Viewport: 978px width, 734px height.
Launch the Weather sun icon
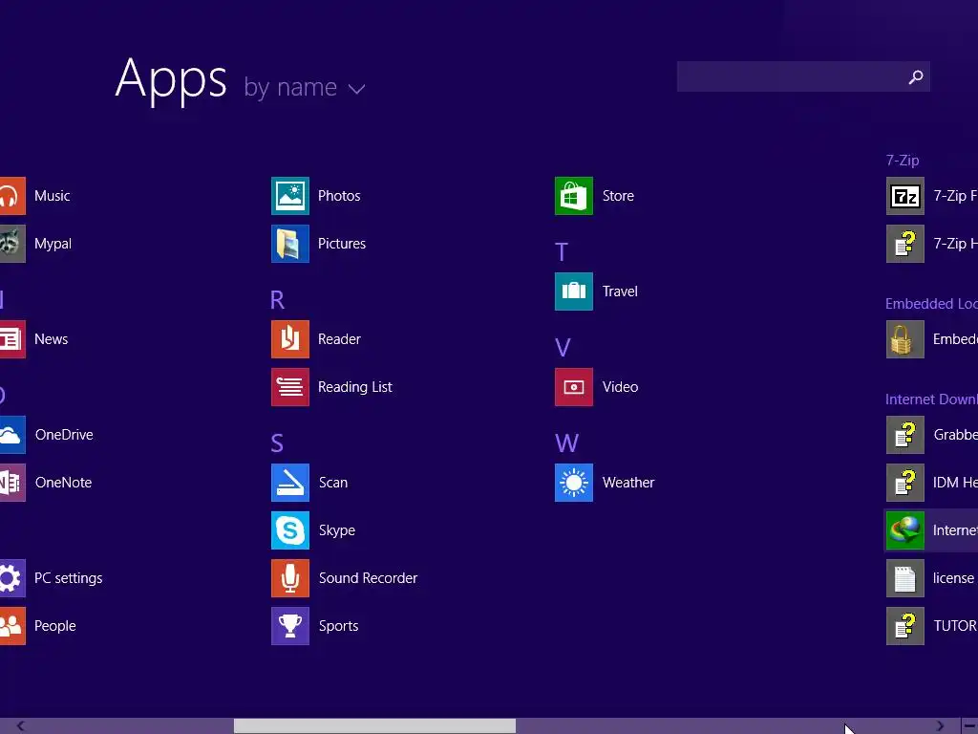tap(574, 483)
